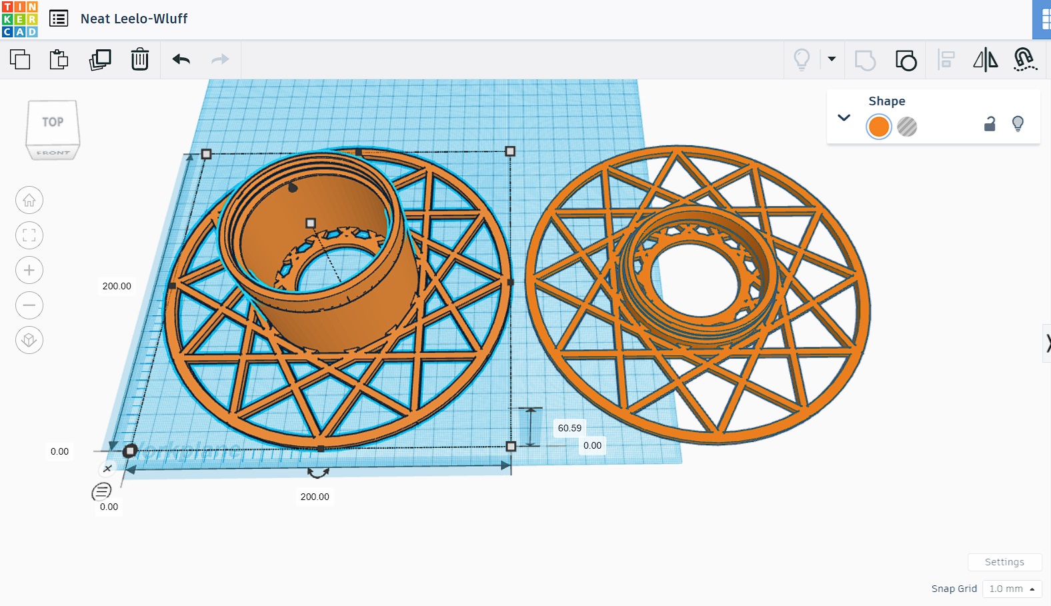Image resolution: width=1051 pixels, height=606 pixels.
Task: Click the FRONT face of view cube
Action: pyautogui.click(x=53, y=153)
